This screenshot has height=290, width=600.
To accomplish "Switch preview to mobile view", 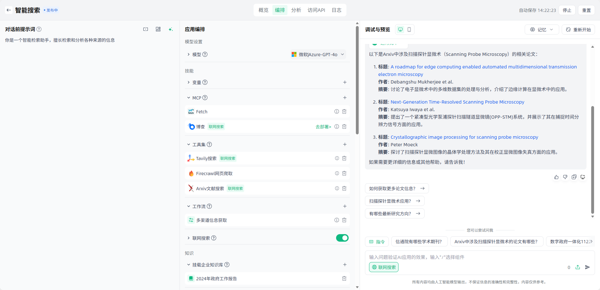I will click(409, 30).
